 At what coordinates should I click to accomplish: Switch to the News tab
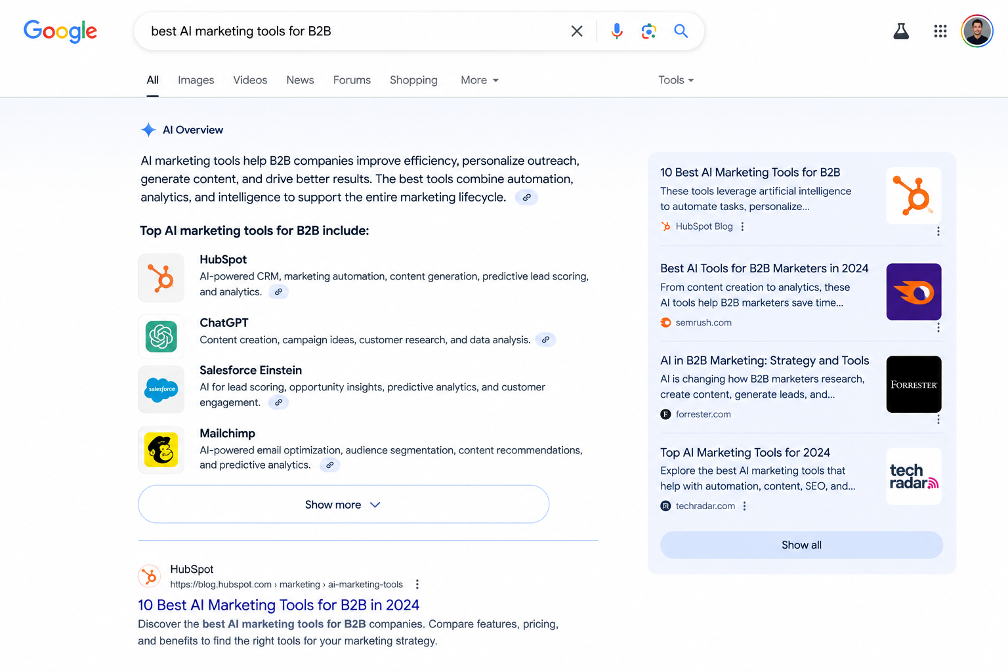pos(300,80)
